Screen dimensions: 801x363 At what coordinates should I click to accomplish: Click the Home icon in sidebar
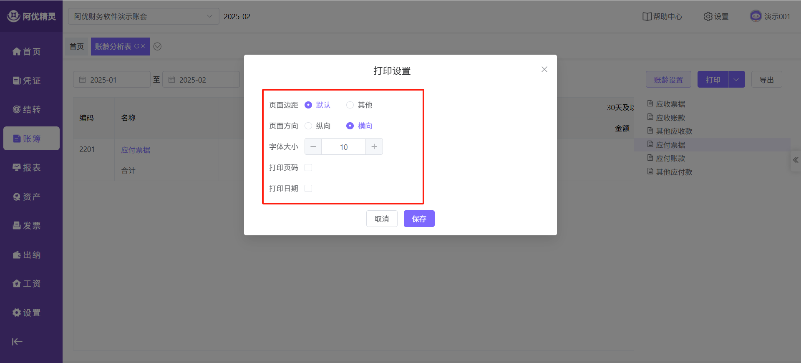coord(17,52)
